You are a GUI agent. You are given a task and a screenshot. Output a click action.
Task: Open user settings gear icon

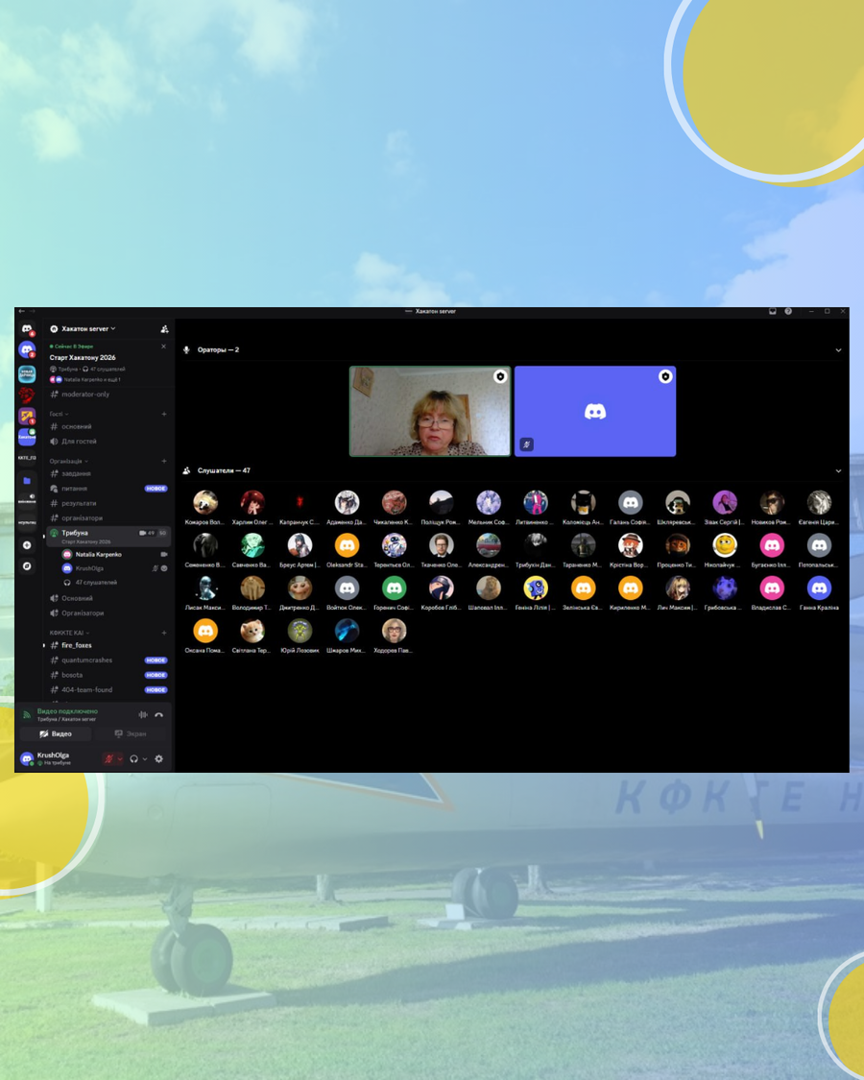click(x=159, y=758)
